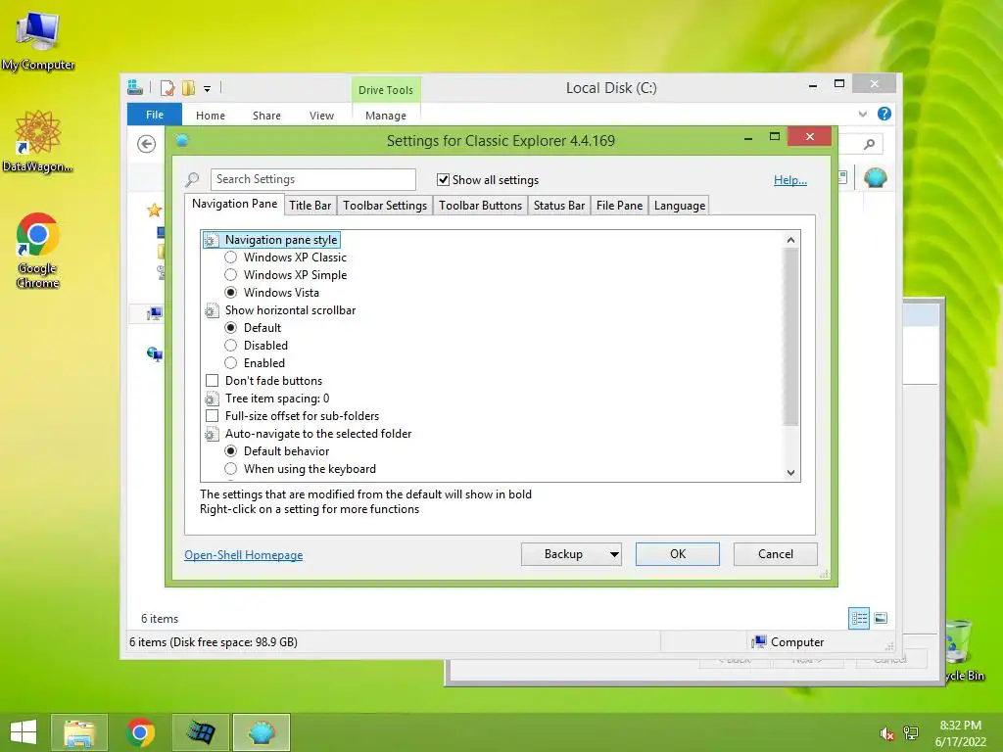
Task: Click Auto-navigate to the selected folder setting
Action: (318, 434)
